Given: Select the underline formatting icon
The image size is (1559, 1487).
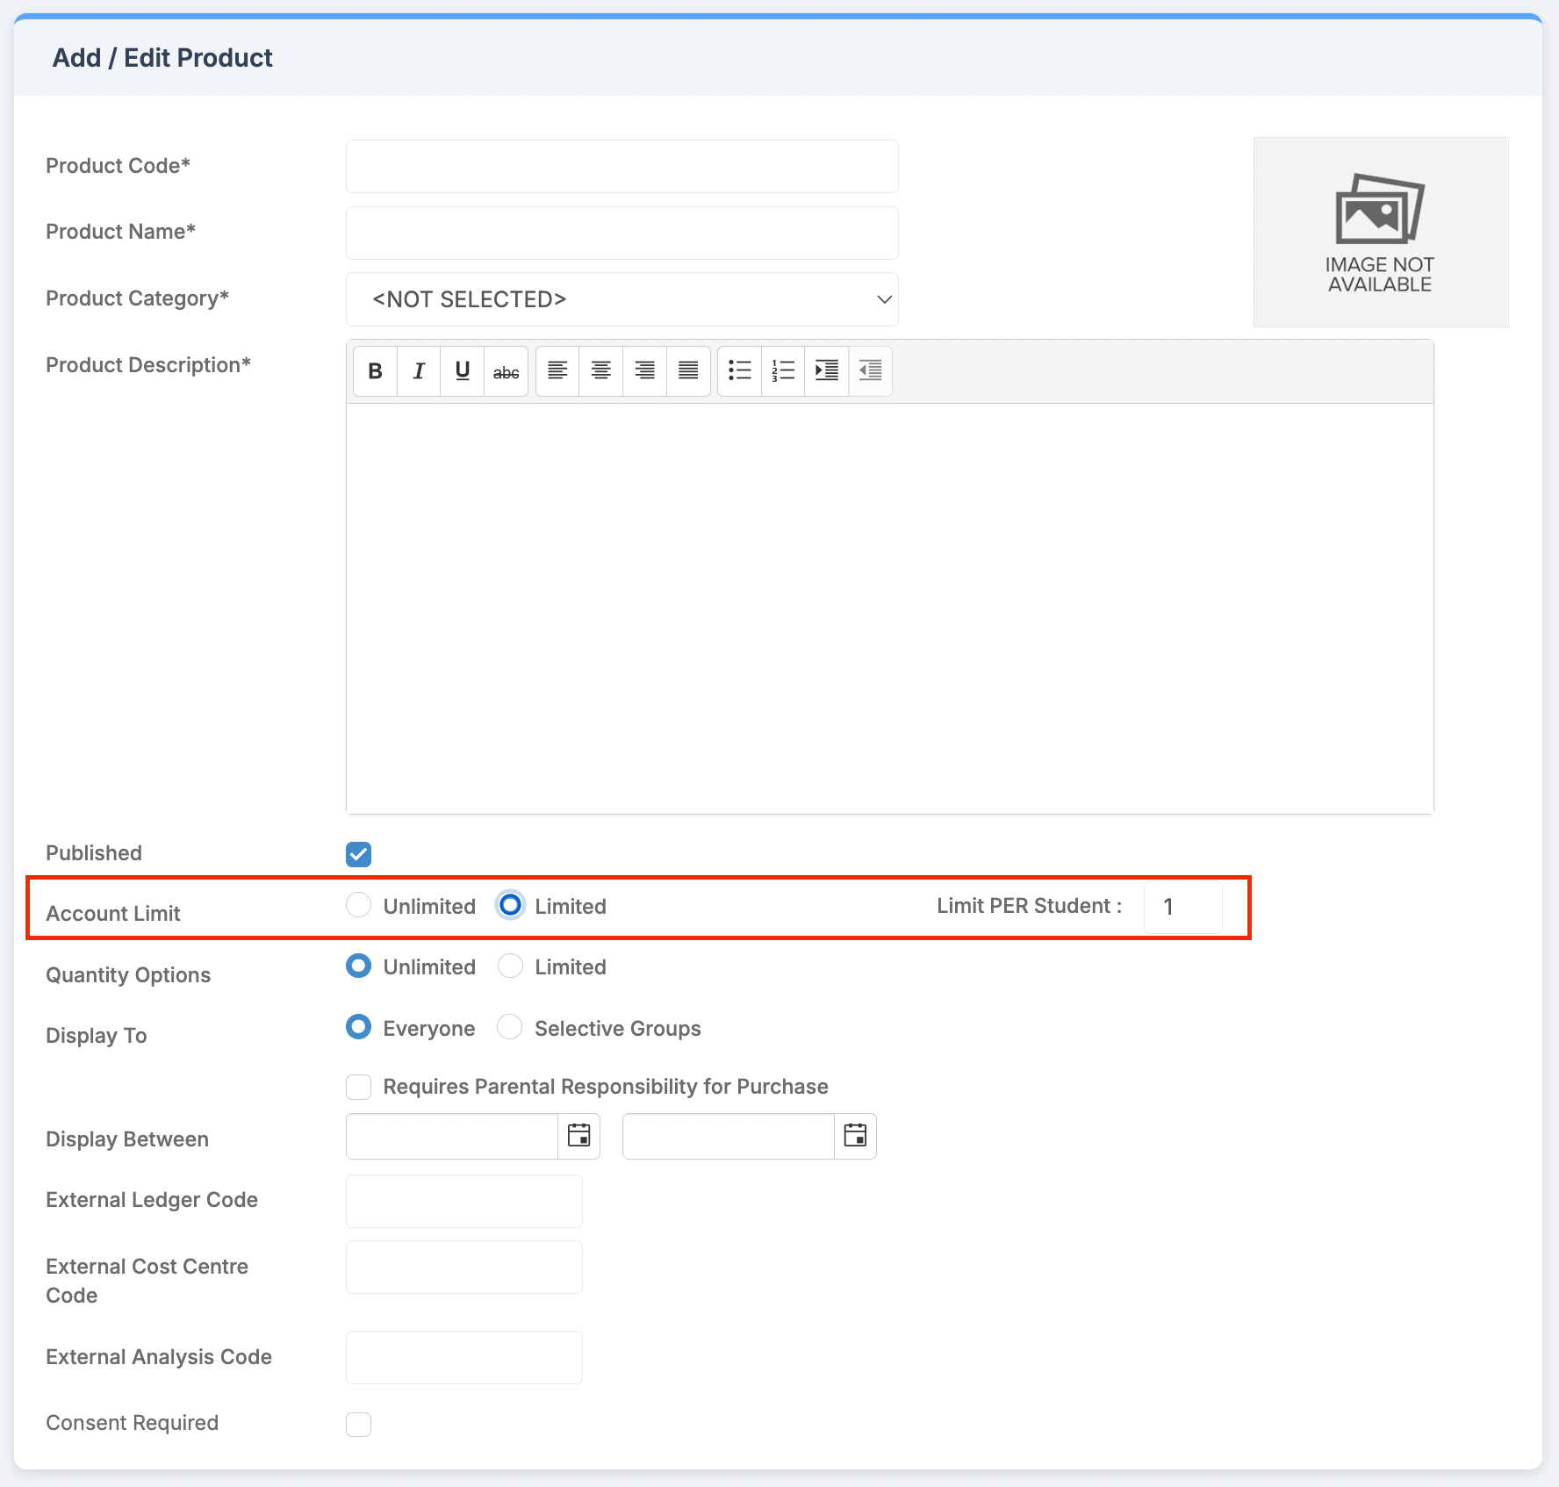Looking at the screenshot, I should (462, 370).
